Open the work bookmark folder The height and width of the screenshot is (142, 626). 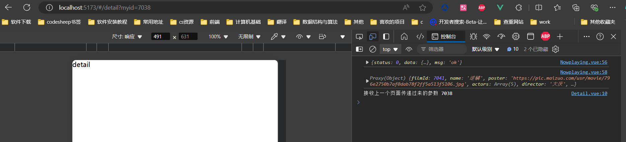[x=540, y=22]
